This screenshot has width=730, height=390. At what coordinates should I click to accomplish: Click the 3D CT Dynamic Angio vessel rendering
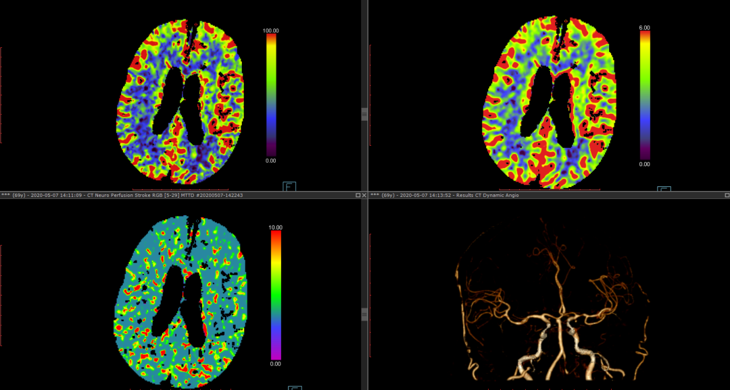(x=552, y=298)
